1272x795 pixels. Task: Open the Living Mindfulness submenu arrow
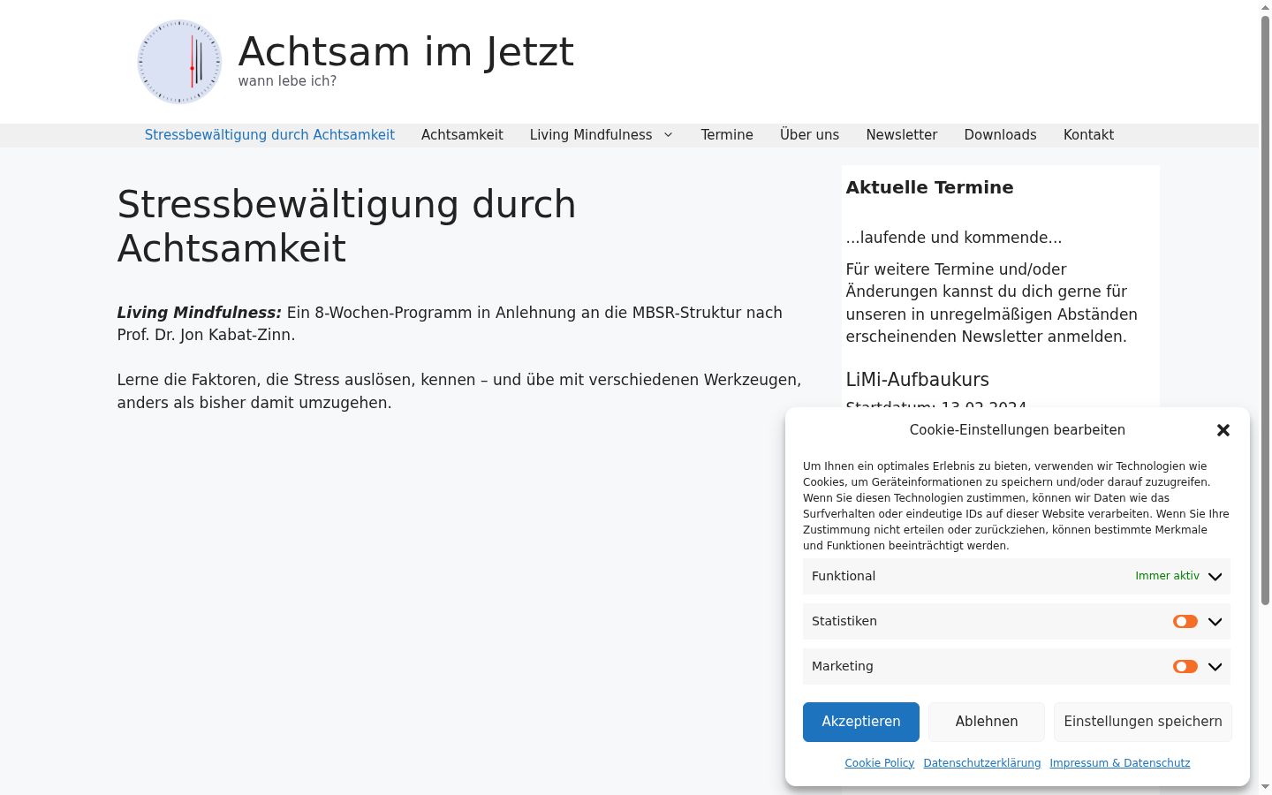click(668, 135)
